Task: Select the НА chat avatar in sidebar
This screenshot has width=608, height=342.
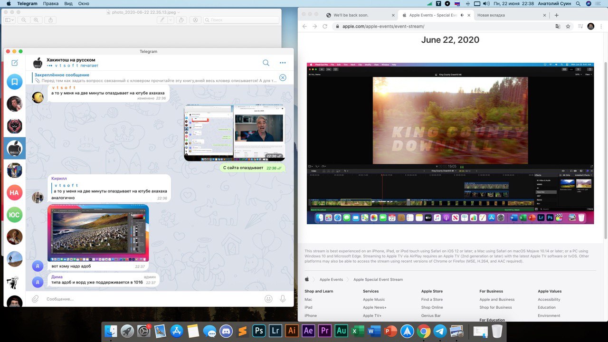Action: [15, 192]
